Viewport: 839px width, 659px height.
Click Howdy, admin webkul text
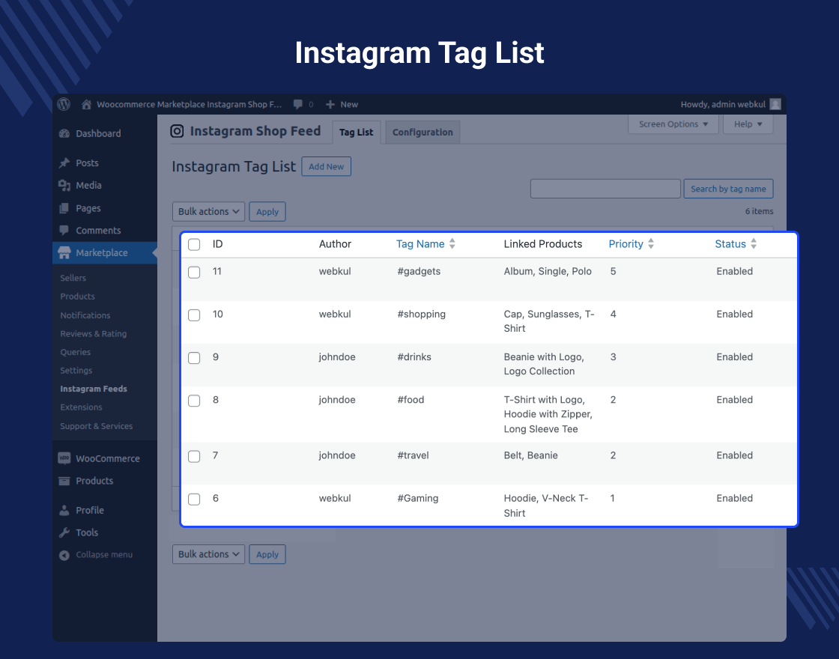coord(723,104)
